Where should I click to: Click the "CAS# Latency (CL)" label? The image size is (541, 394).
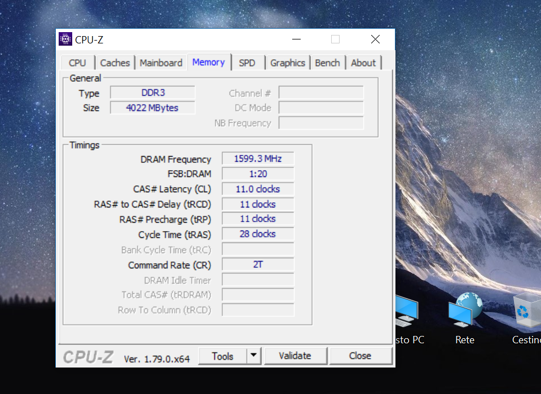click(x=172, y=189)
